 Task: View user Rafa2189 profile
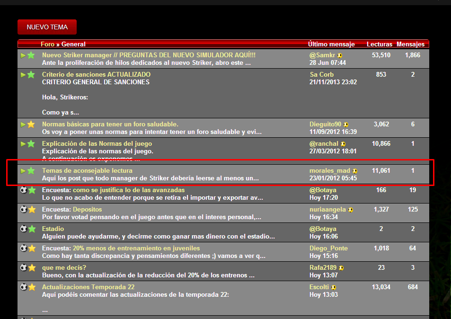(323, 267)
